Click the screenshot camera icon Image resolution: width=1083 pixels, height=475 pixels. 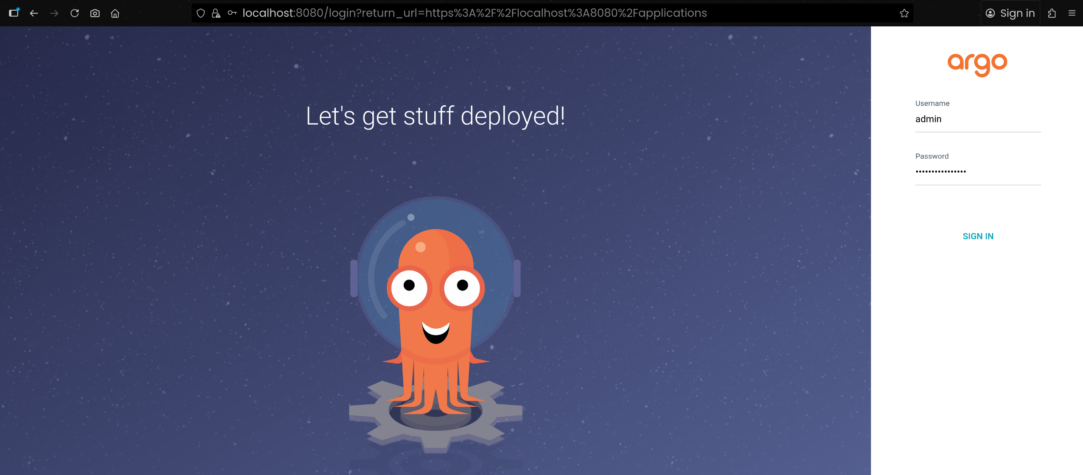pyautogui.click(x=95, y=13)
